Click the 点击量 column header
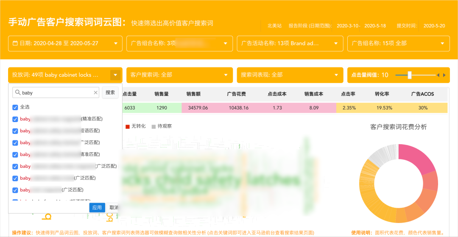458x237 pixels. (130, 94)
